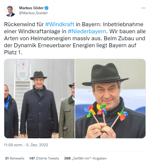Follow the #Niederbayern hashtag
149x163 pixels.
87,31
